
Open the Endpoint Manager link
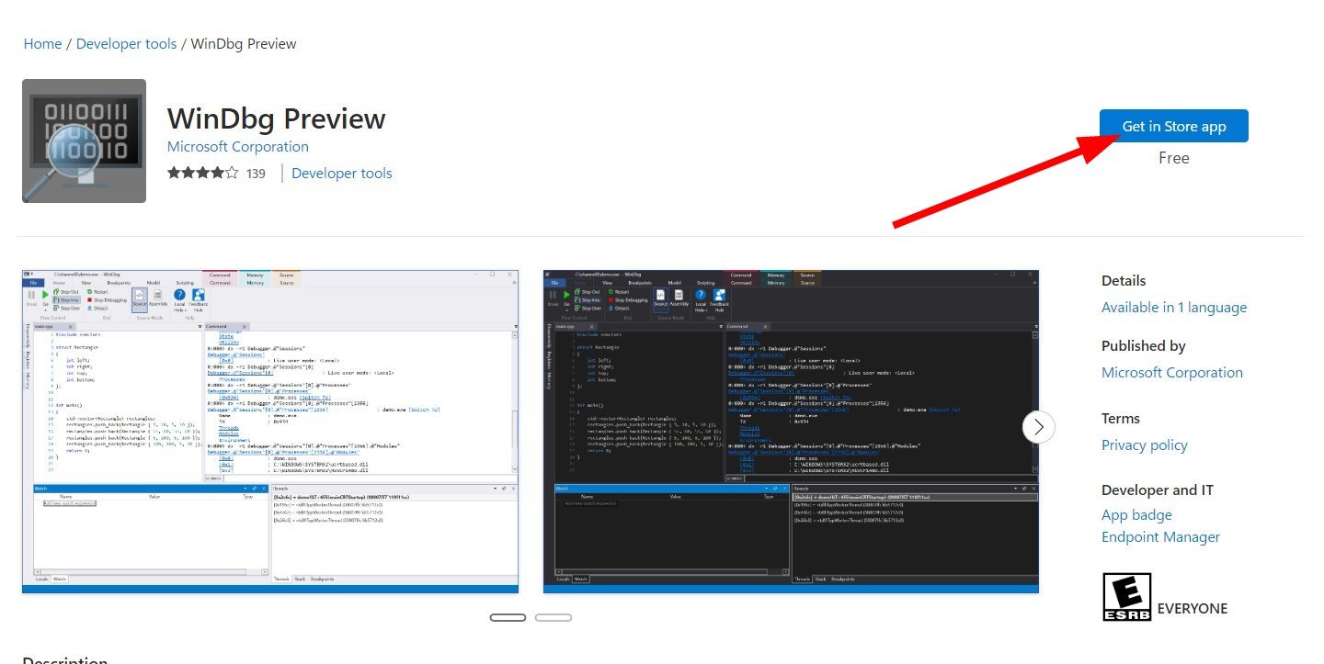pos(1160,537)
